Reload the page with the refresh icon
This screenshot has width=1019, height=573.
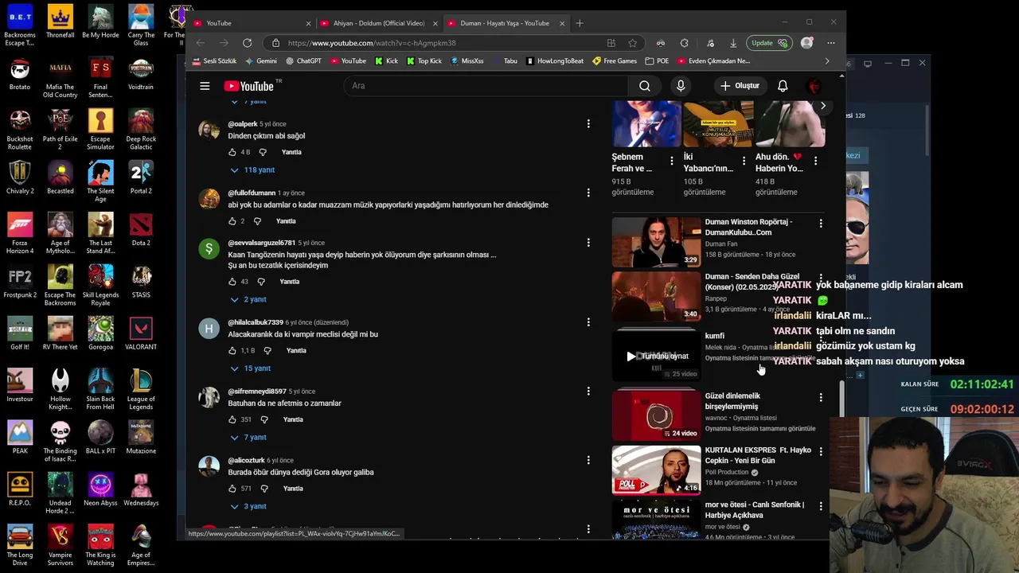pos(248,43)
